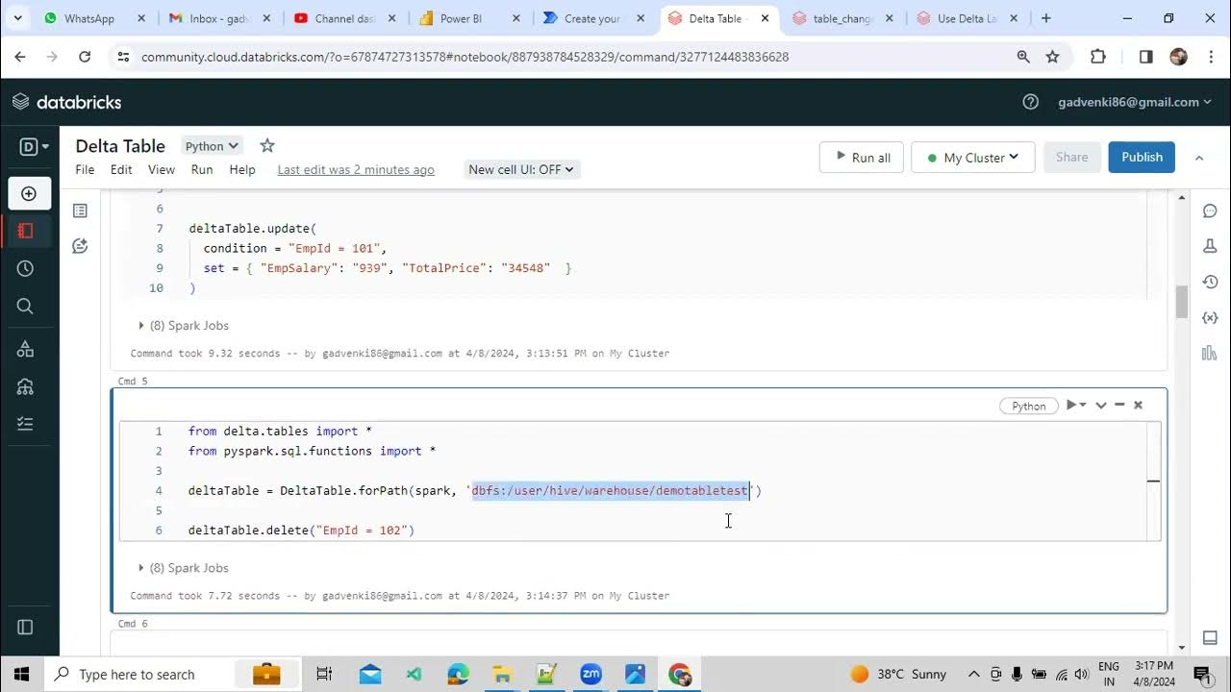
Task: Click the browser address bar URL
Action: pyautogui.click(x=465, y=57)
